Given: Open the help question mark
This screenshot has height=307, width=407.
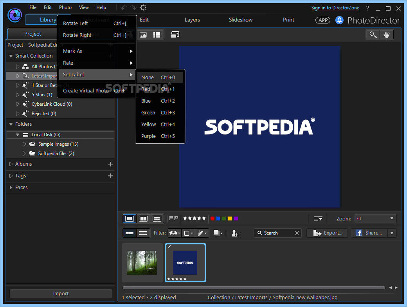Looking at the screenshot, I should tap(367, 8).
